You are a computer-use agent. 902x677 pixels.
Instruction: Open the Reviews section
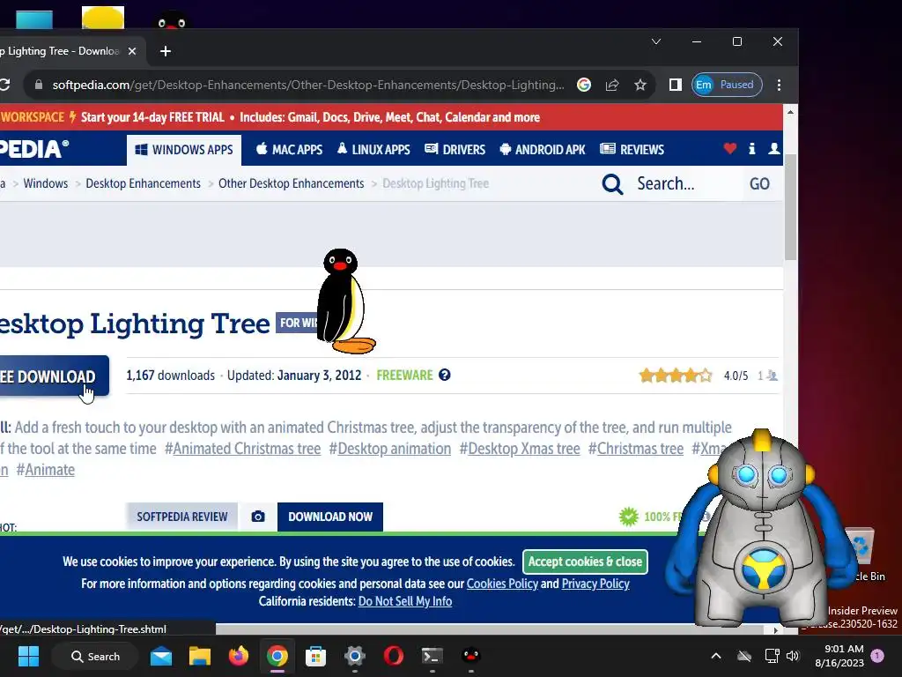click(x=632, y=150)
